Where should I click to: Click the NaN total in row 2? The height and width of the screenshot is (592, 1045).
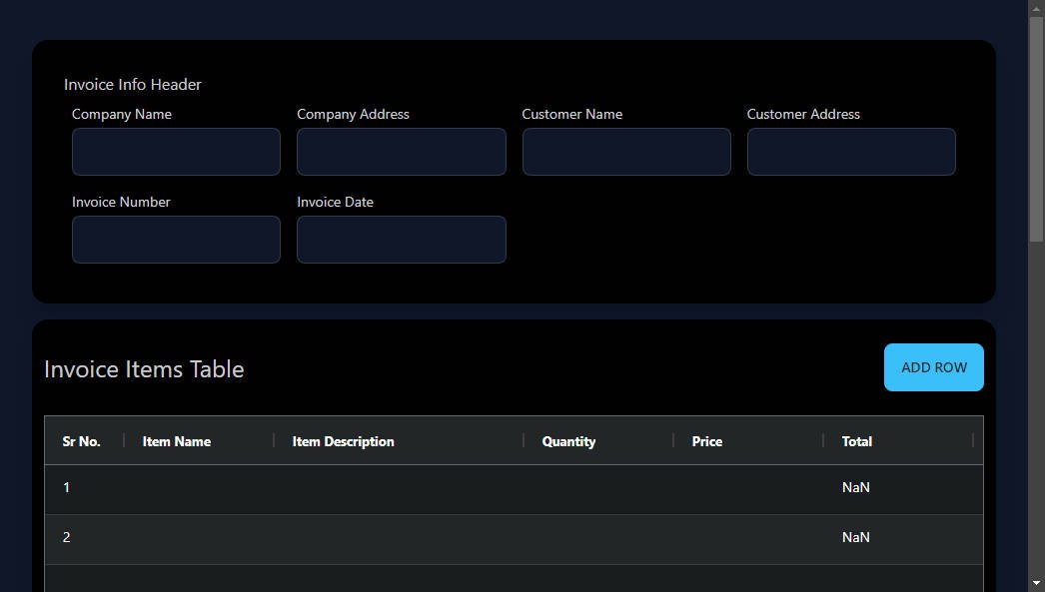[855, 537]
